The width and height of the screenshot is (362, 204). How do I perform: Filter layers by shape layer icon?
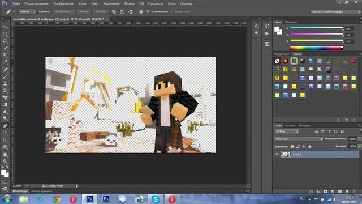[335, 131]
